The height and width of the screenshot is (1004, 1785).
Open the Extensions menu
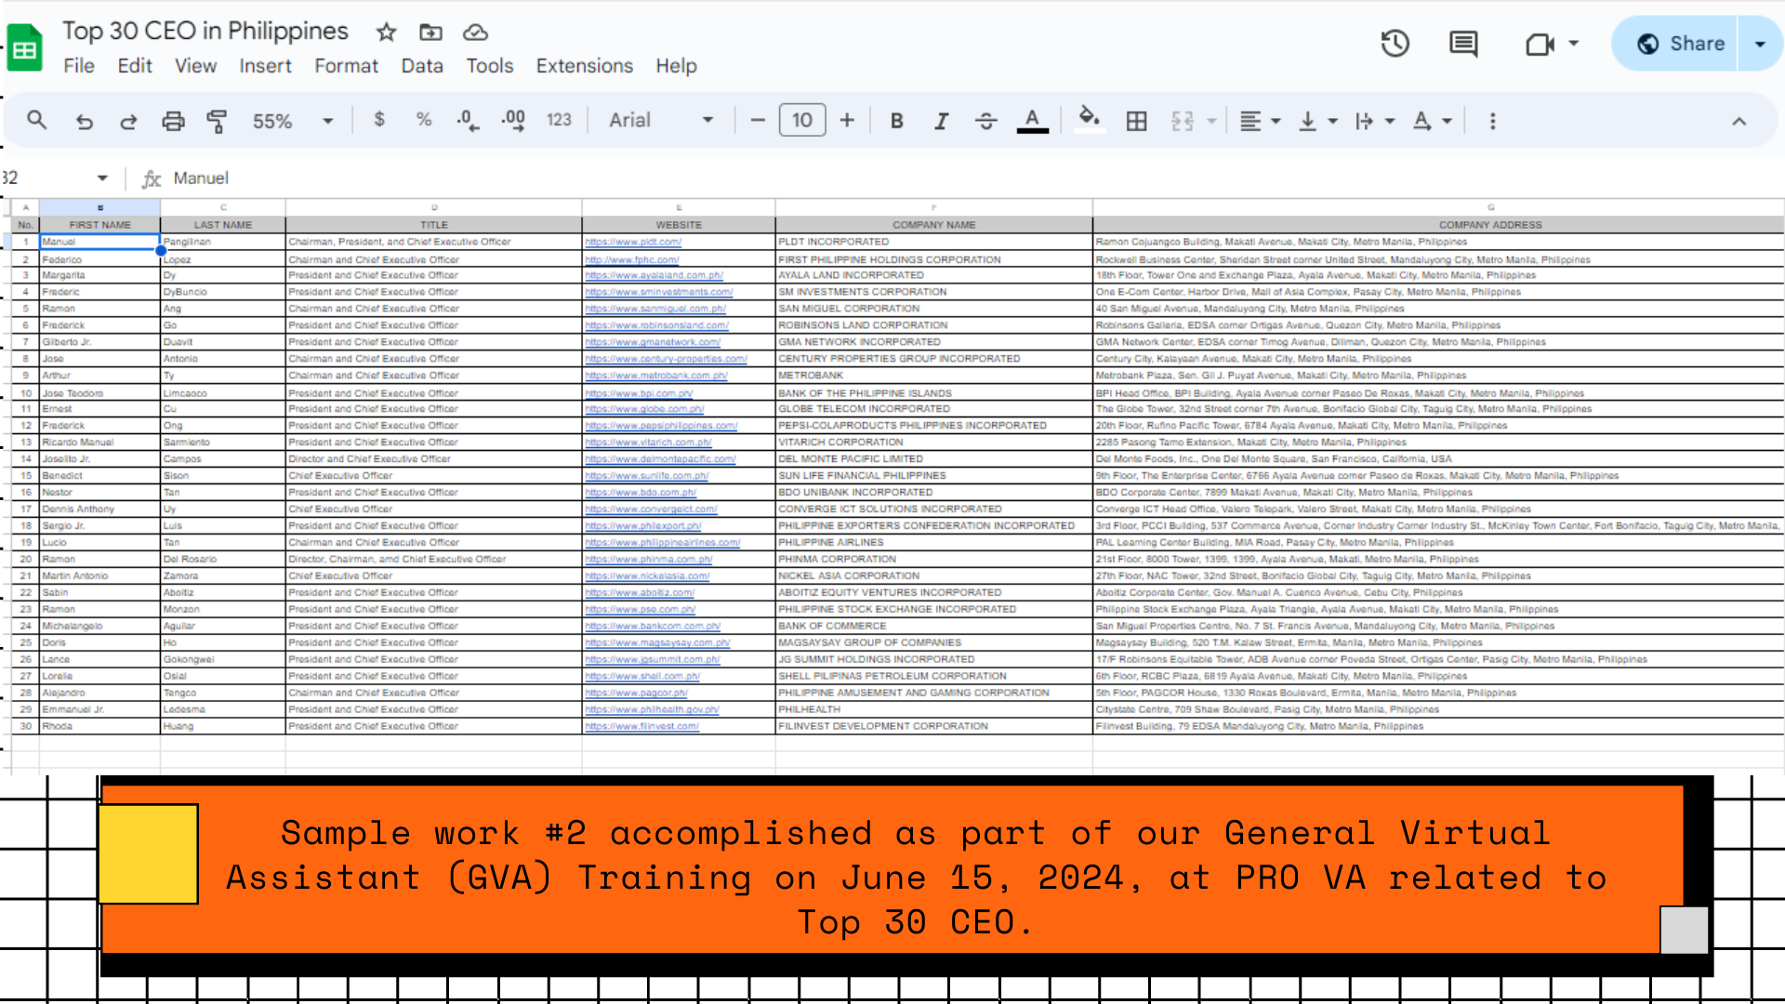click(x=584, y=66)
